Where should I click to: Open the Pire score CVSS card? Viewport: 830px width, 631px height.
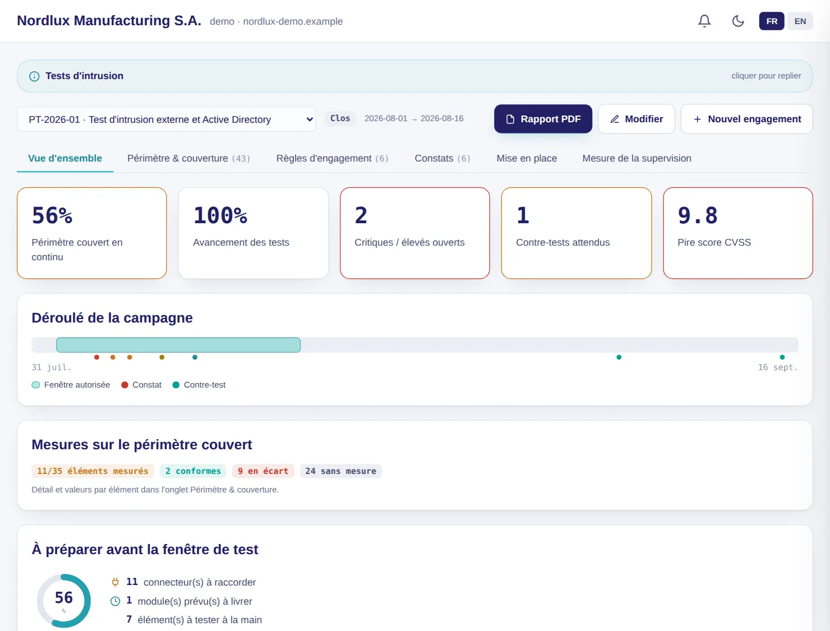click(x=738, y=233)
